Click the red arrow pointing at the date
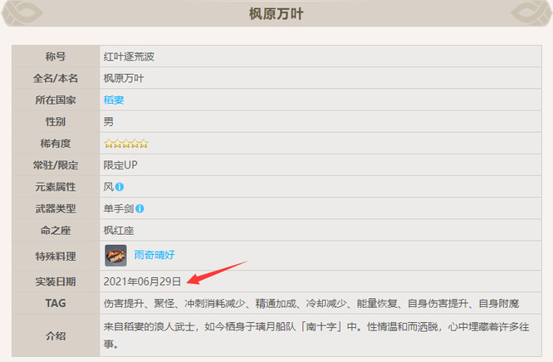 pyautogui.click(x=217, y=273)
